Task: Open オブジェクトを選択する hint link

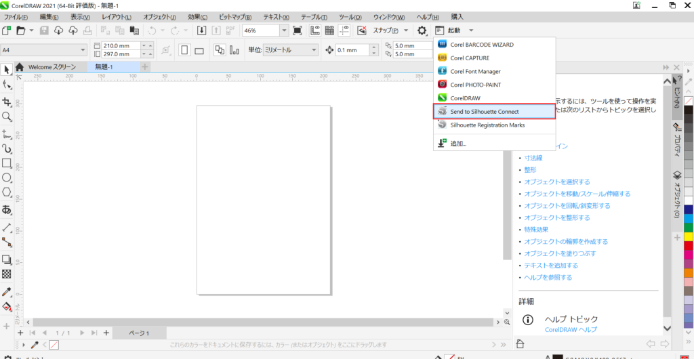Action: tap(557, 182)
